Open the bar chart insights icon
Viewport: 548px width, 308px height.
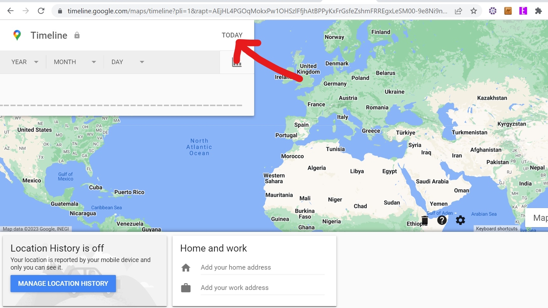237,62
